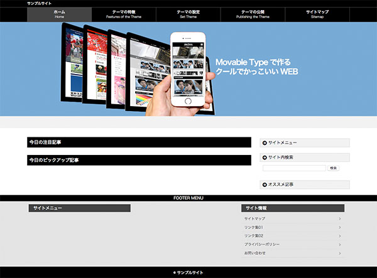
Task: Open the プライバシーポリシー footer link
Action: 262,244
